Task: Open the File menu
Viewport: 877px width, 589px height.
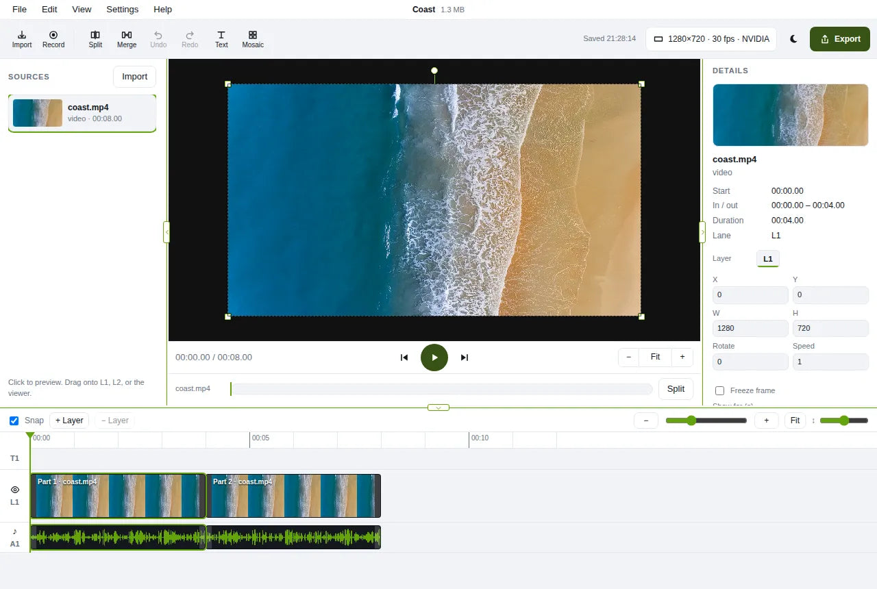Action: 19,10
